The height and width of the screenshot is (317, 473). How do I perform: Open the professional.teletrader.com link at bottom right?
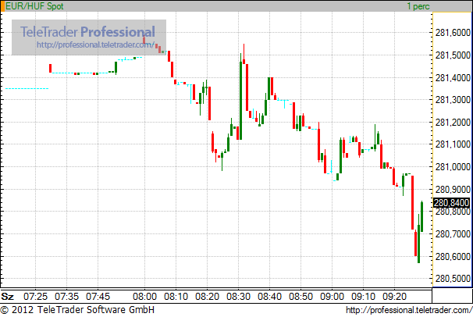coord(409,310)
